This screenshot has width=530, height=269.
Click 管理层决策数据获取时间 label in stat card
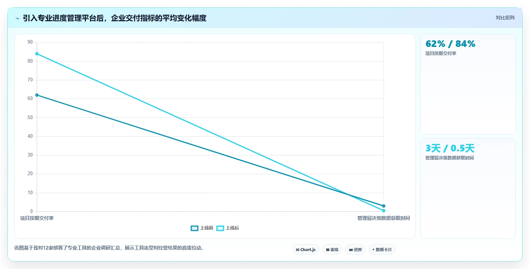coord(450,158)
